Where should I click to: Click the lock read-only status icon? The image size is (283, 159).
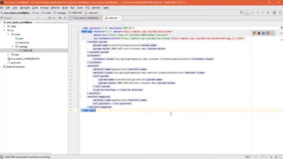[271, 157]
